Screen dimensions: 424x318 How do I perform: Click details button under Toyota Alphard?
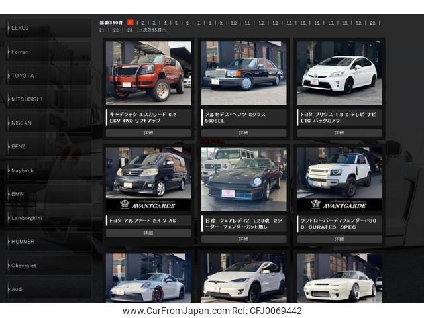click(148, 233)
